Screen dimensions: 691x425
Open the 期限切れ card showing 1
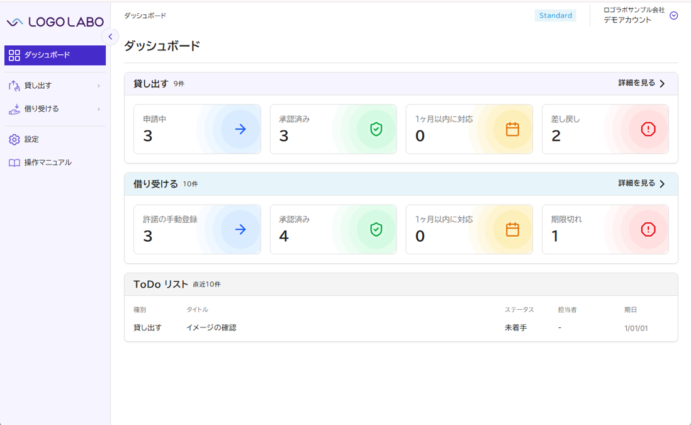(x=605, y=229)
